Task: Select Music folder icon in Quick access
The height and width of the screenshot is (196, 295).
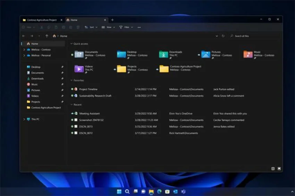Action: [x=248, y=54]
